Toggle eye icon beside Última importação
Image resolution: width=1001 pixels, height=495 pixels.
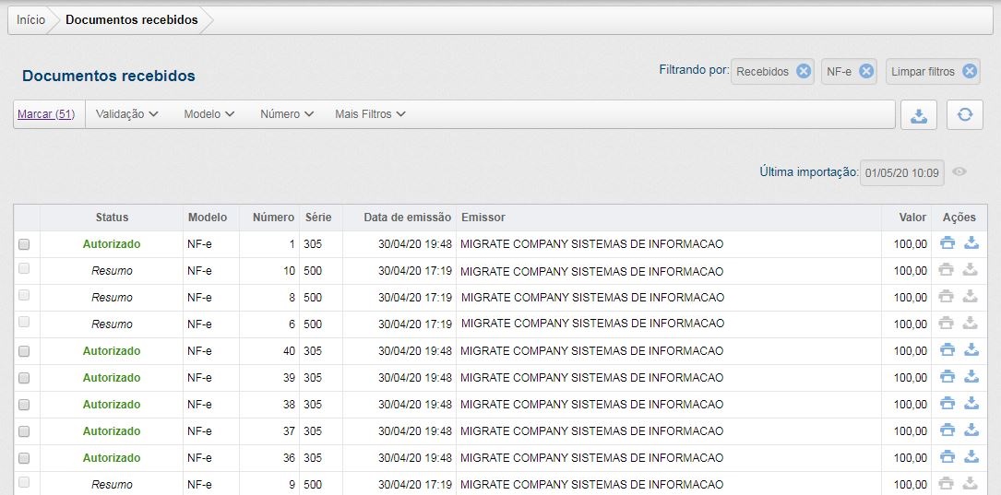[959, 171]
